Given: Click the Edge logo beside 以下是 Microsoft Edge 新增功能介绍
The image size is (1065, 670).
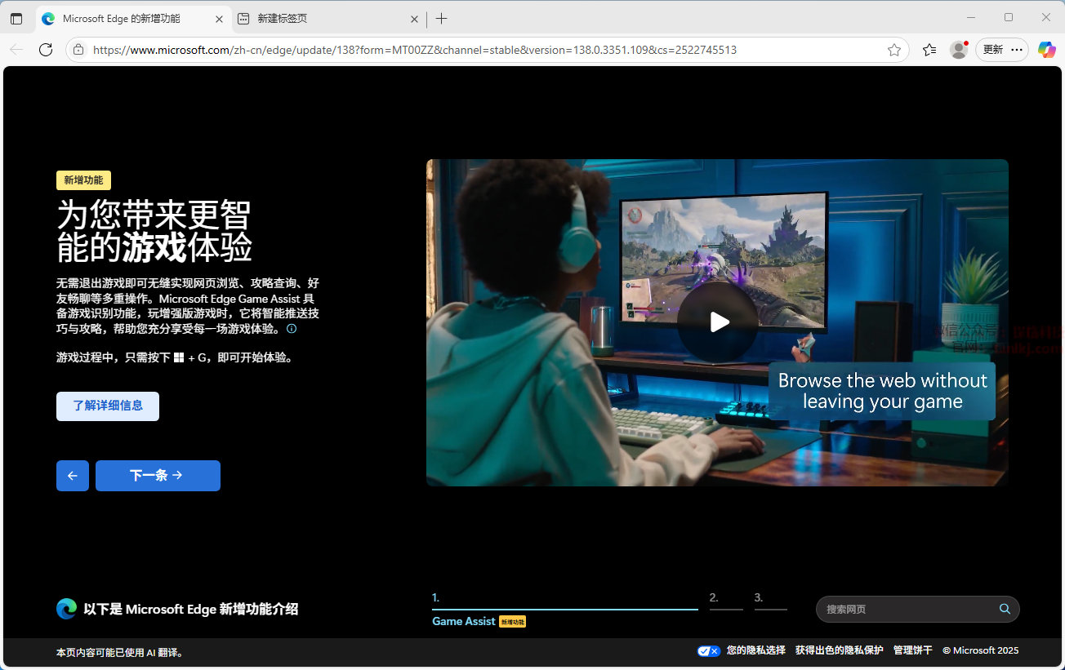Looking at the screenshot, I should click(x=66, y=609).
